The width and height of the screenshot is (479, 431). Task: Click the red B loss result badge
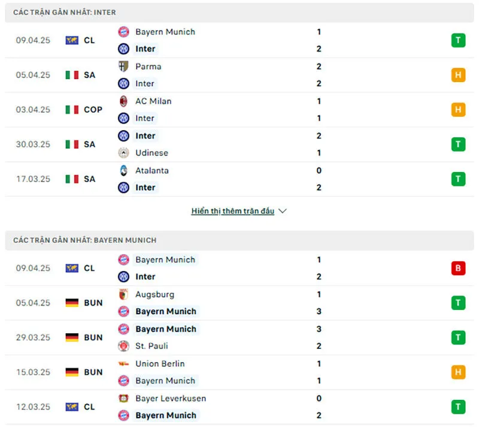458,268
